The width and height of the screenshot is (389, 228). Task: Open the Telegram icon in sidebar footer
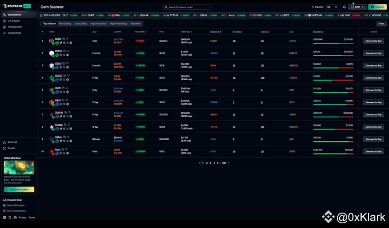[x=5, y=218]
